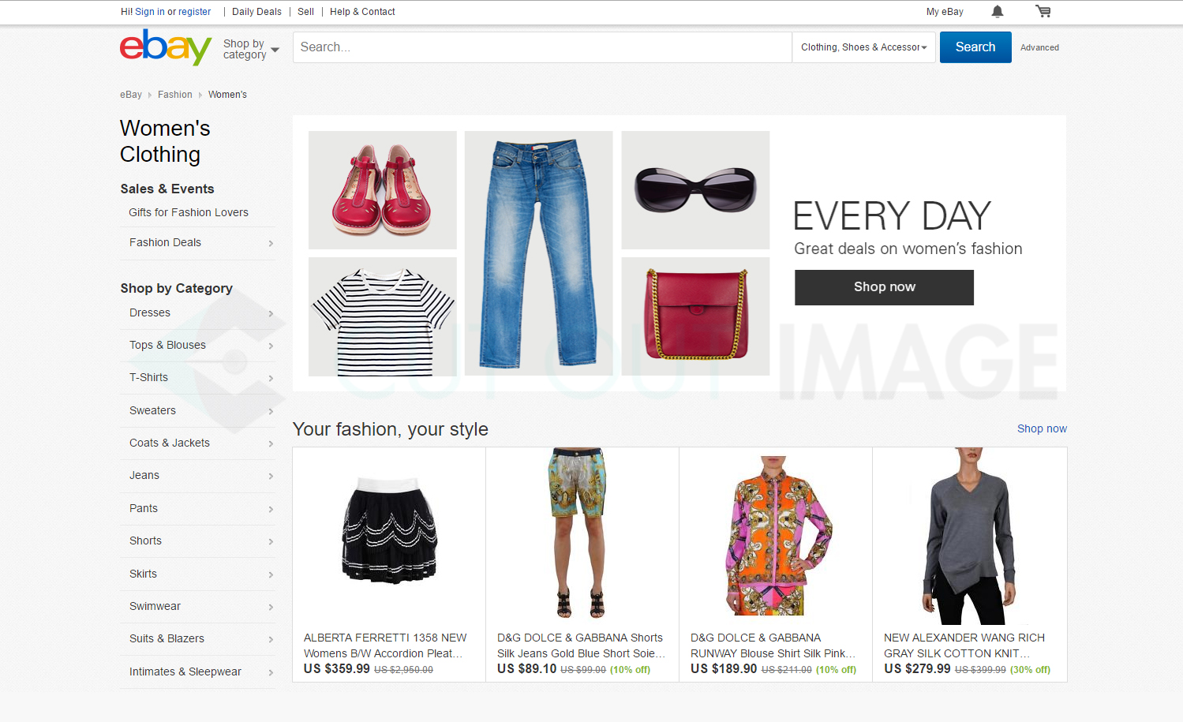Screen dimensions: 1183x722
Task: Click the chevron next to Dresses
Action: tap(271, 313)
